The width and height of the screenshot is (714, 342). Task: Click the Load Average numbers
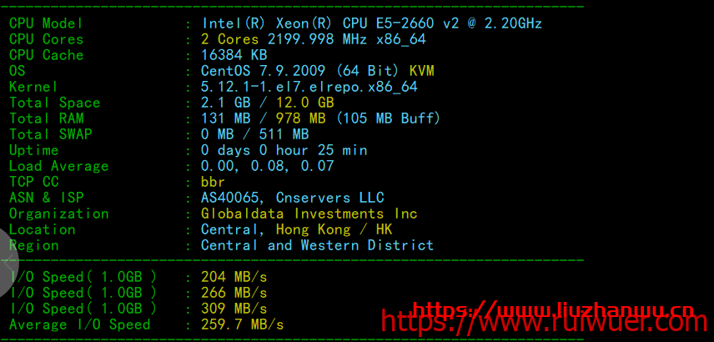click(x=267, y=166)
